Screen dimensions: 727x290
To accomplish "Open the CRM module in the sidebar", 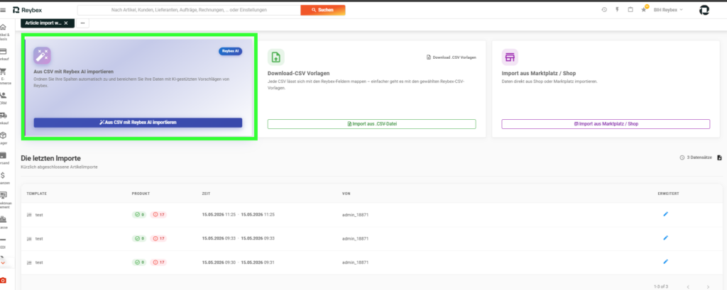I will [4, 98].
